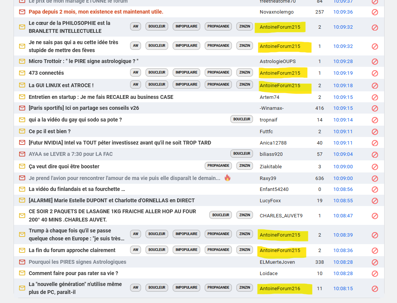
Task: Click the red envelope icon next to '[Paris sportifs]' topic
Action: tap(22, 108)
